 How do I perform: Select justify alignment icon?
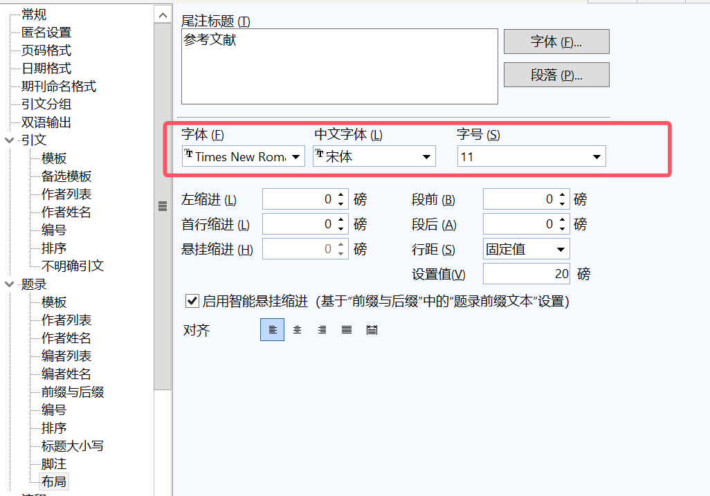click(347, 330)
